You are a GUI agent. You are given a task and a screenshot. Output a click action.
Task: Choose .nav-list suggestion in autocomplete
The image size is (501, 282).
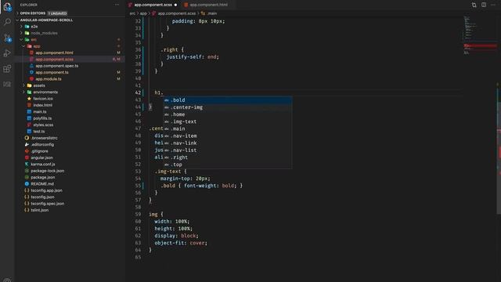point(228,150)
